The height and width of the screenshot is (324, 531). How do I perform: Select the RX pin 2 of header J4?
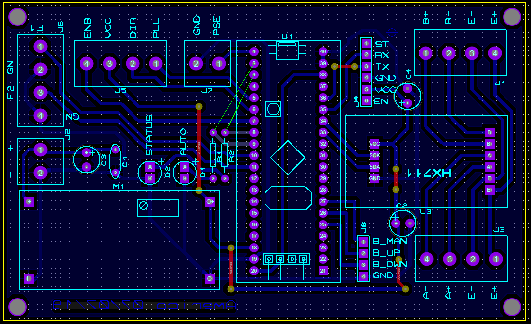(366, 55)
